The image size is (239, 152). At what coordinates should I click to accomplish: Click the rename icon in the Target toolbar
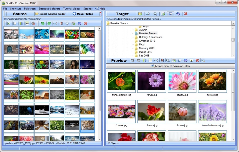tap(147, 14)
